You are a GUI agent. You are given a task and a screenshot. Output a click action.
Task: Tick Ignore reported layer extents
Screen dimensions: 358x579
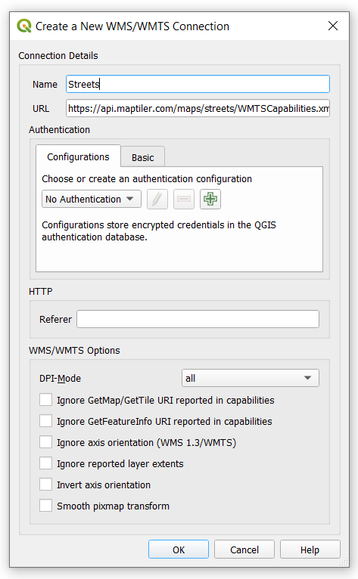46,463
